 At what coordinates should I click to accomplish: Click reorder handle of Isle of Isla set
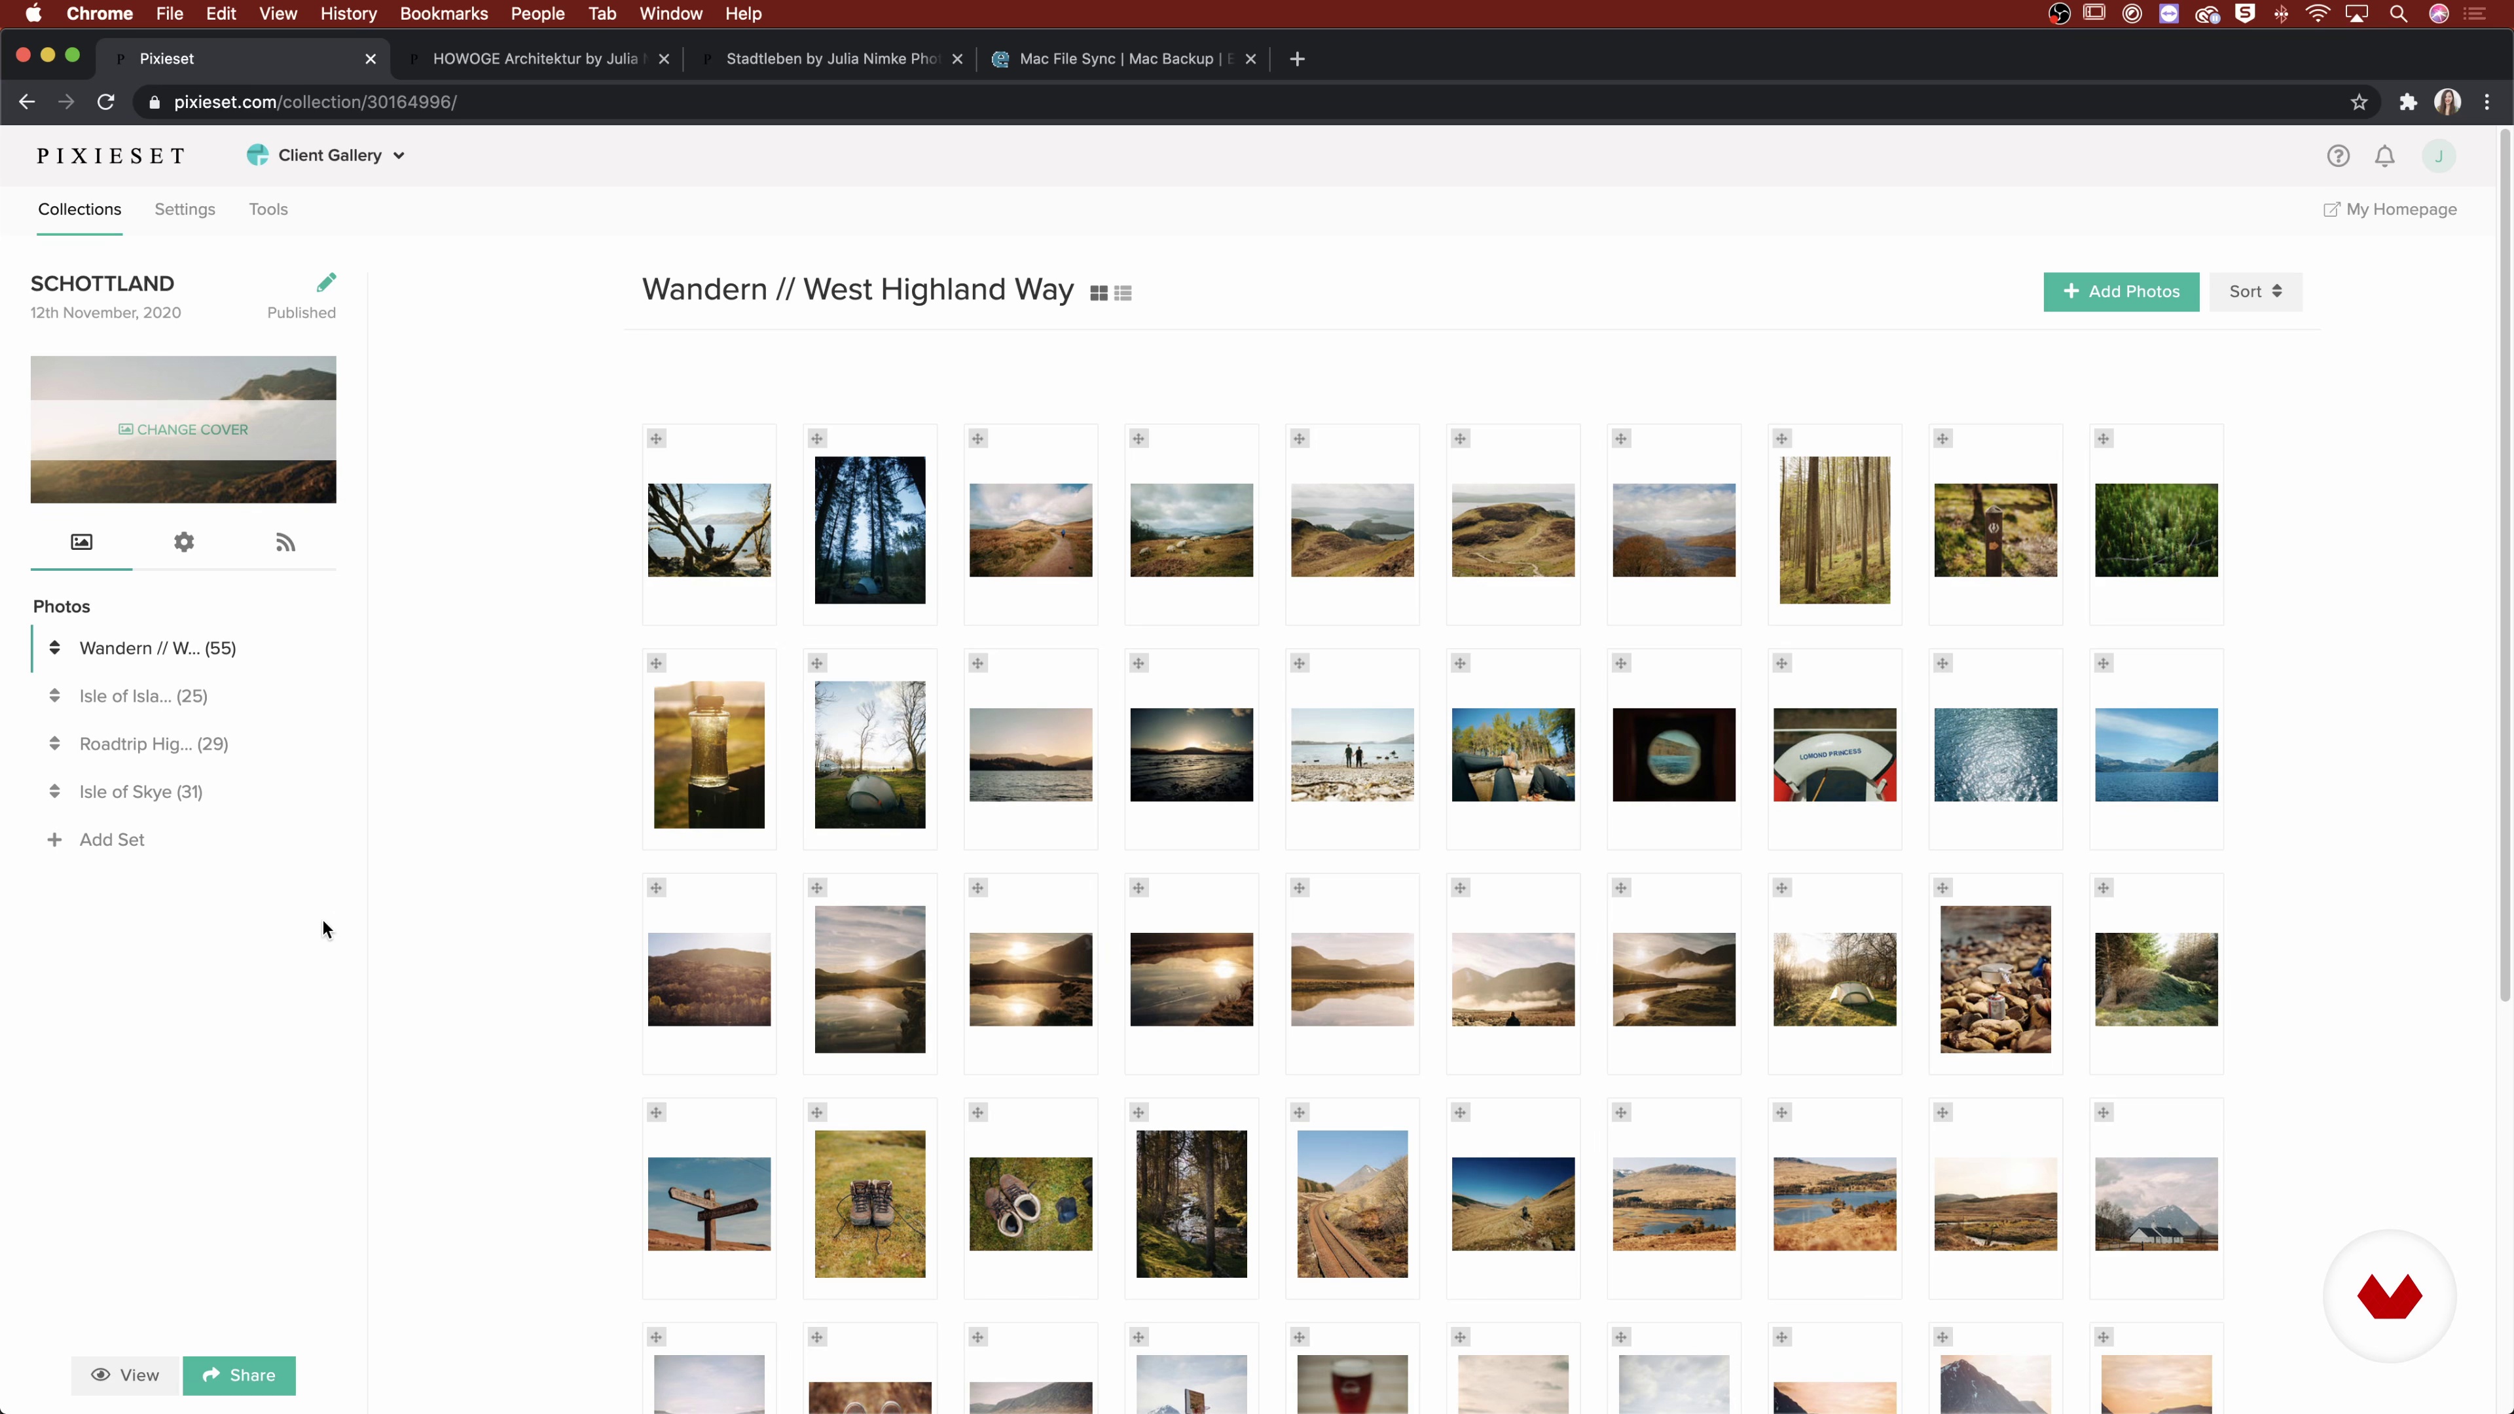click(54, 696)
